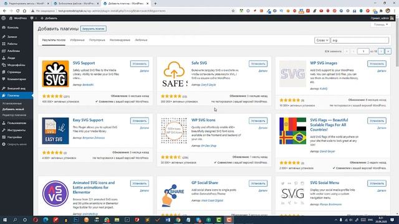Open the Установленные plugins submenu link
399x224 pixels.
12,103
